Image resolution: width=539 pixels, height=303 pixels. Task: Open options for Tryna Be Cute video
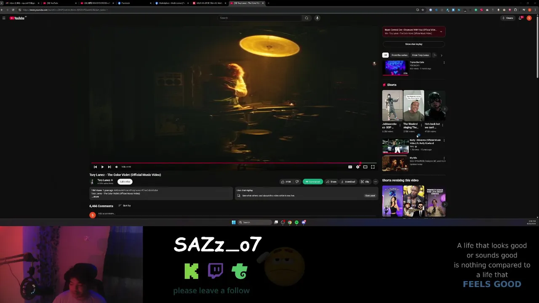(444, 63)
